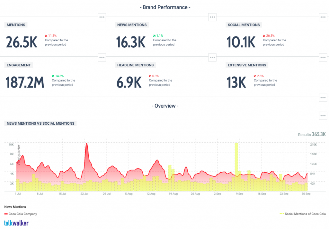329x229 pixels.
Task: Select the Overview section title
Action: pyautogui.click(x=165, y=106)
